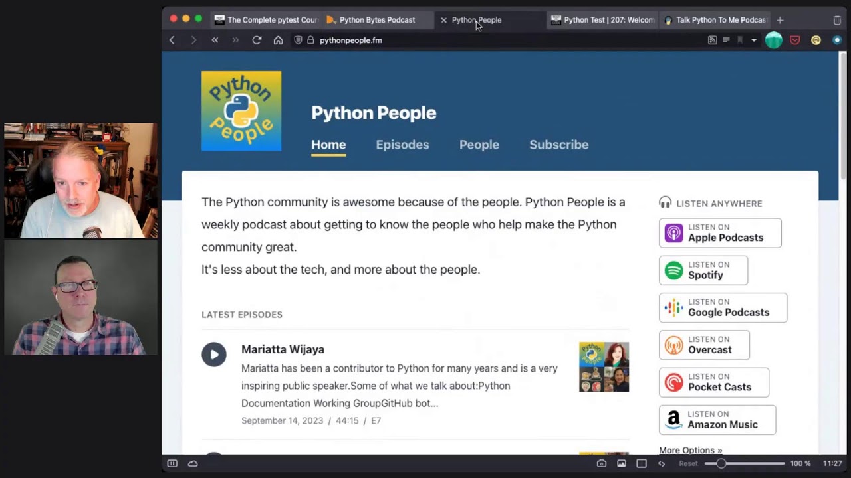Screen dimensions: 851x478
Task: Click the Listen on Spotify link
Action: (x=703, y=270)
